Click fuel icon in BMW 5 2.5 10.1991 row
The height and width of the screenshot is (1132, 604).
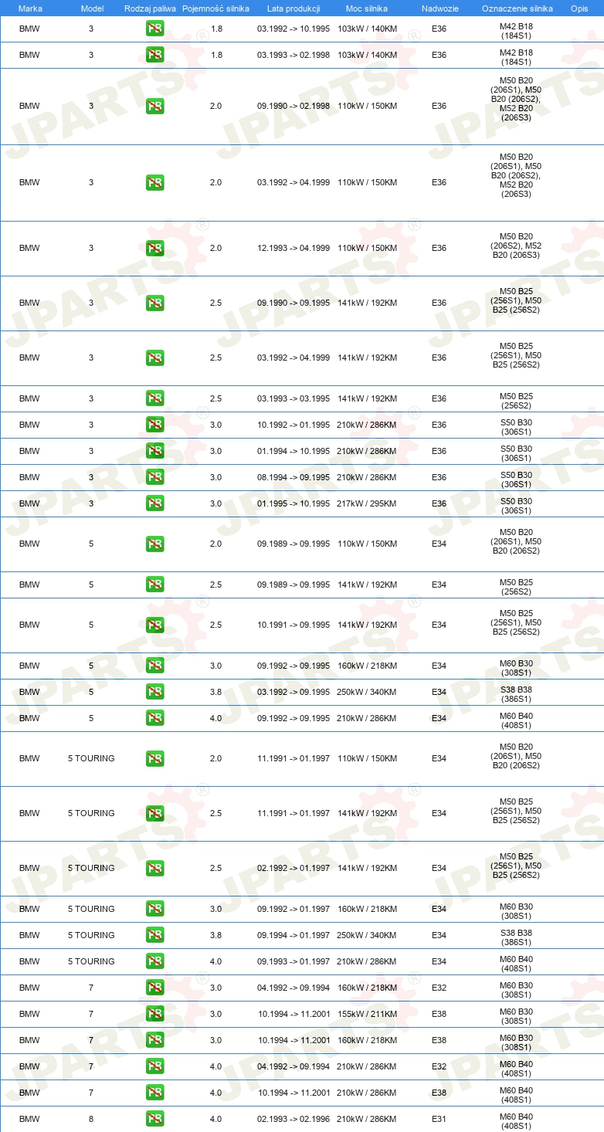154,625
